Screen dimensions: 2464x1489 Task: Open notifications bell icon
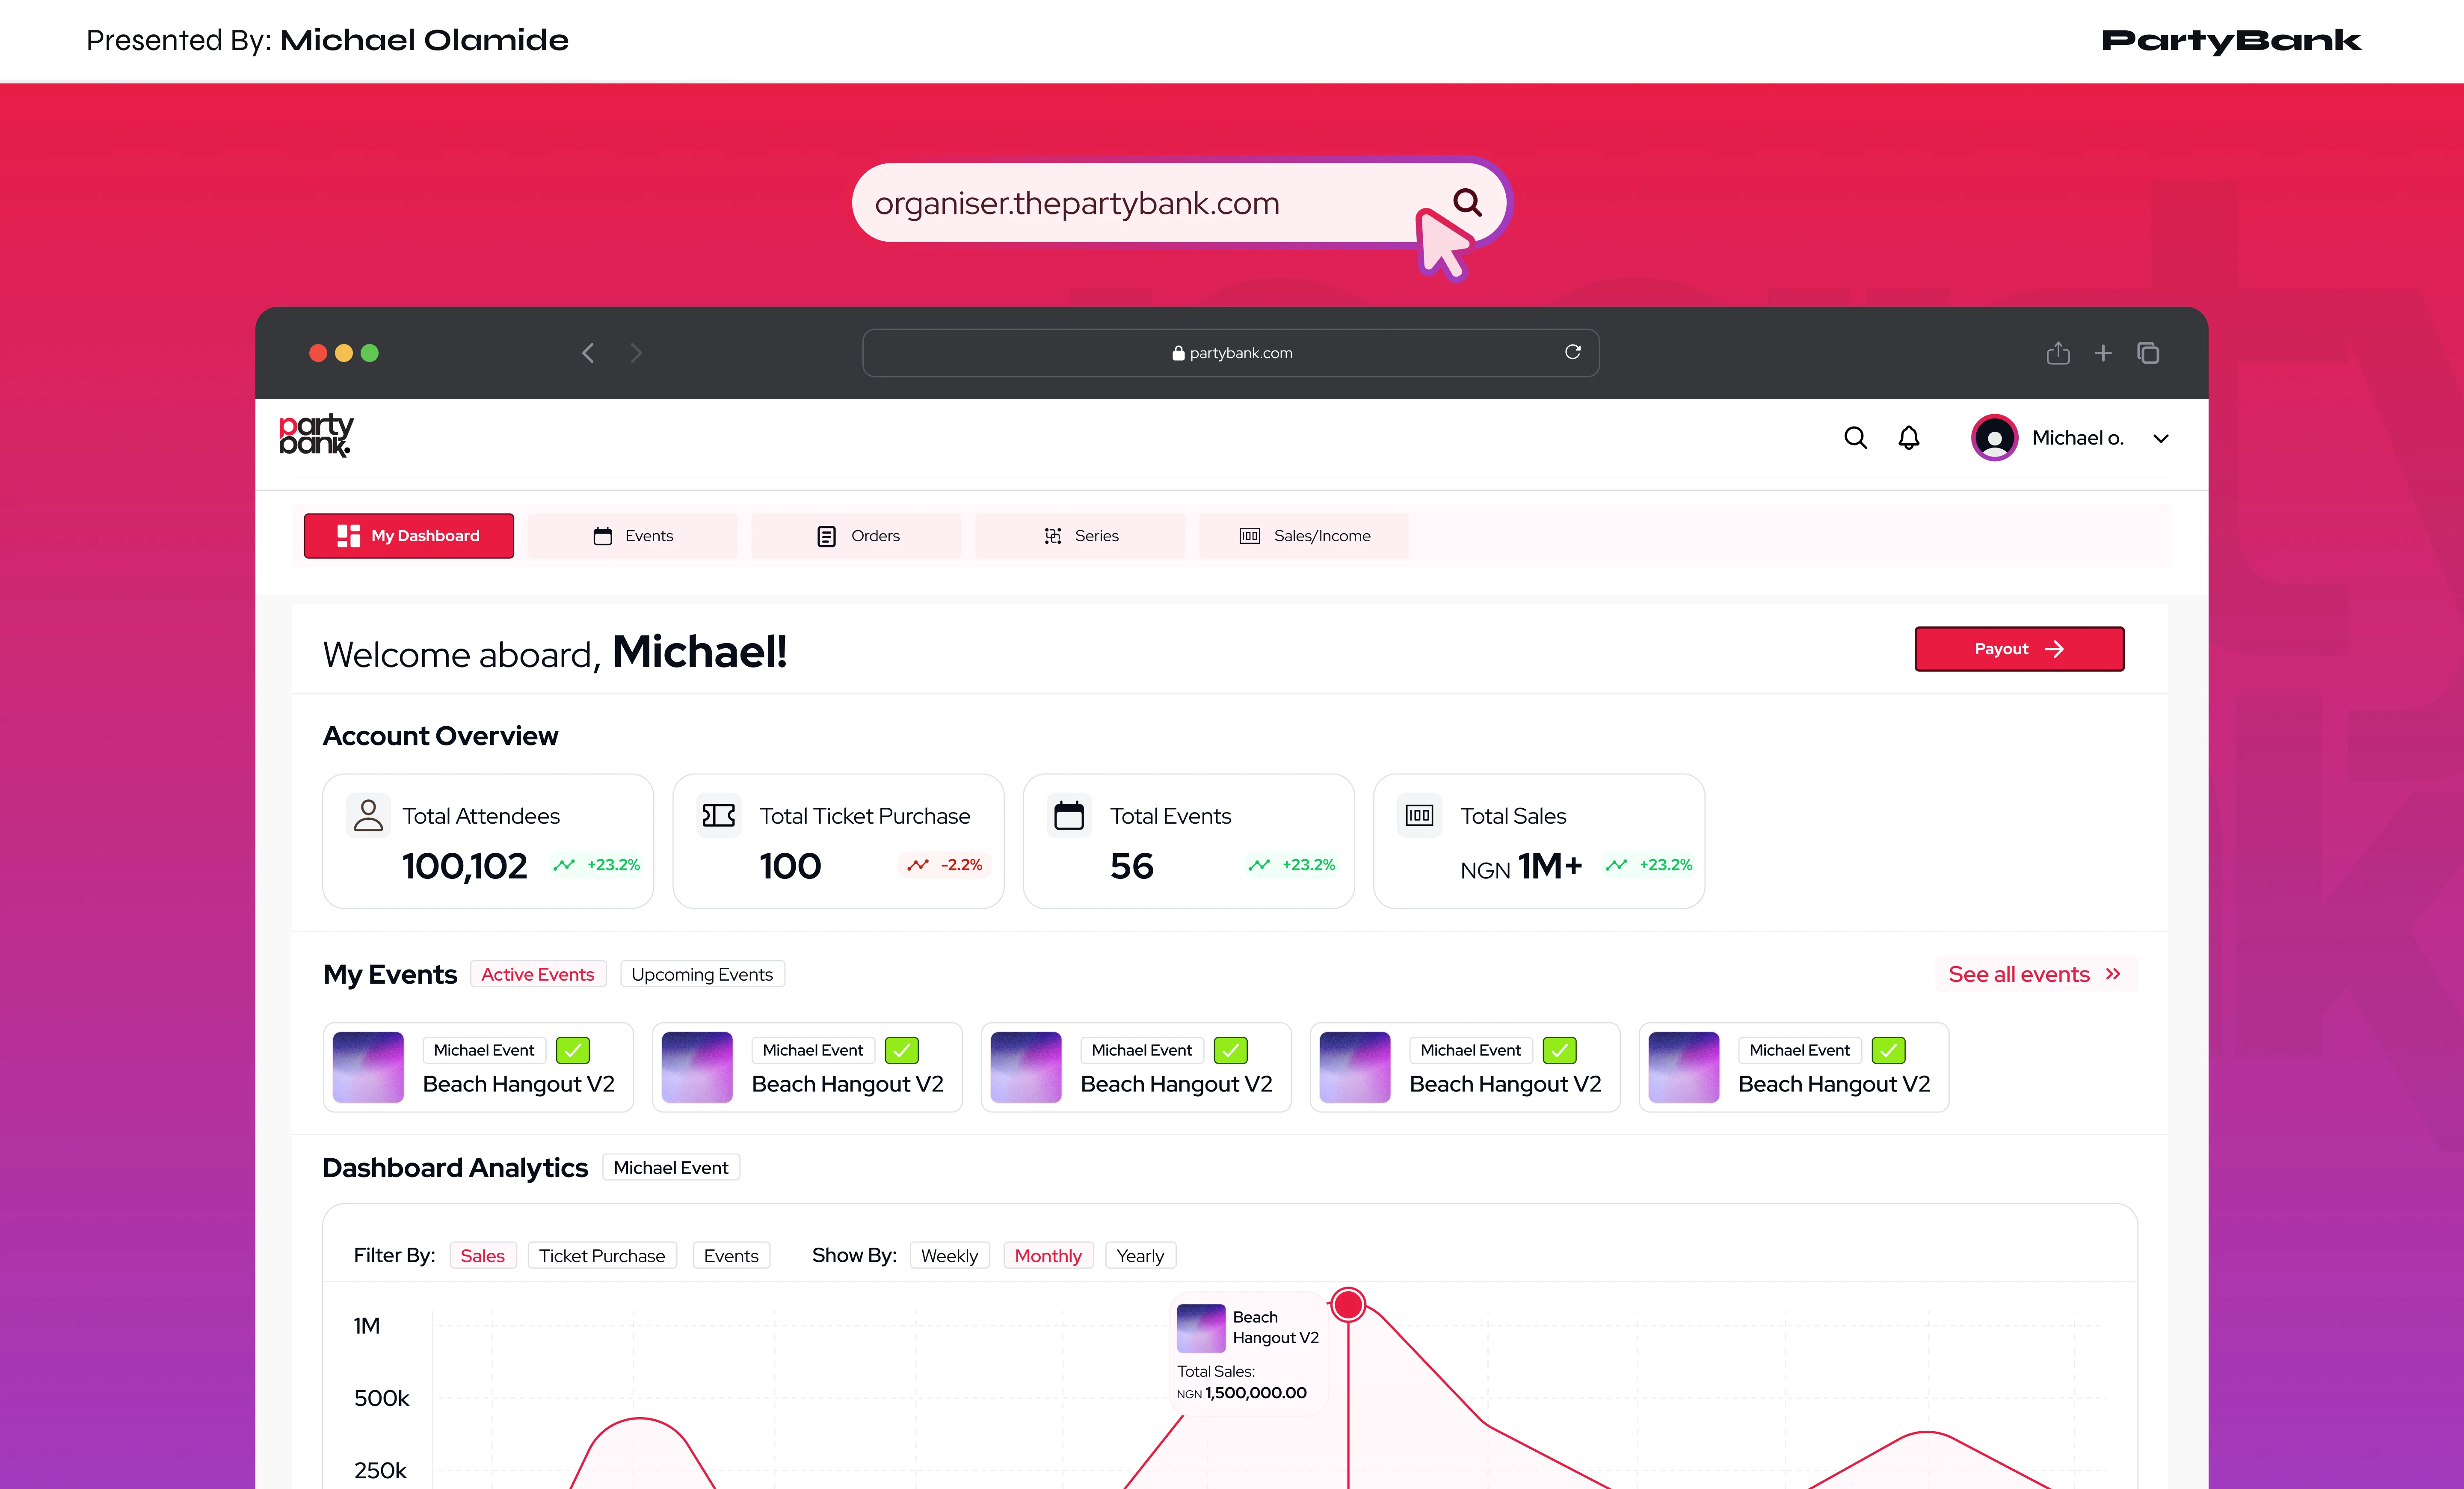[1909, 438]
